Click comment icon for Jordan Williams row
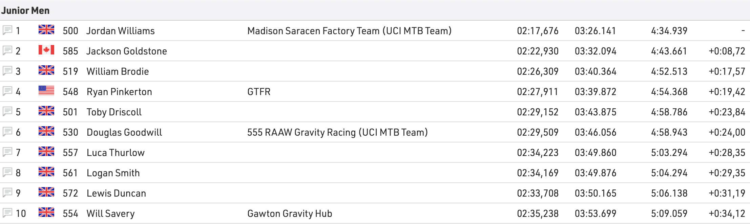 [7, 30]
